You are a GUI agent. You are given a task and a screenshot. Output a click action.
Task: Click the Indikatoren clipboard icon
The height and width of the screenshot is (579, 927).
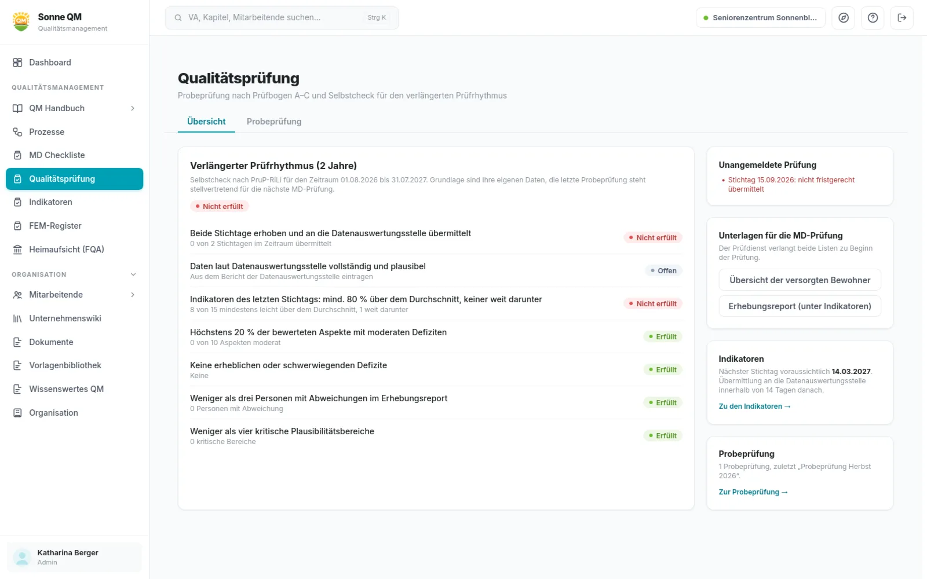pyautogui.click(x=17, y=202)
